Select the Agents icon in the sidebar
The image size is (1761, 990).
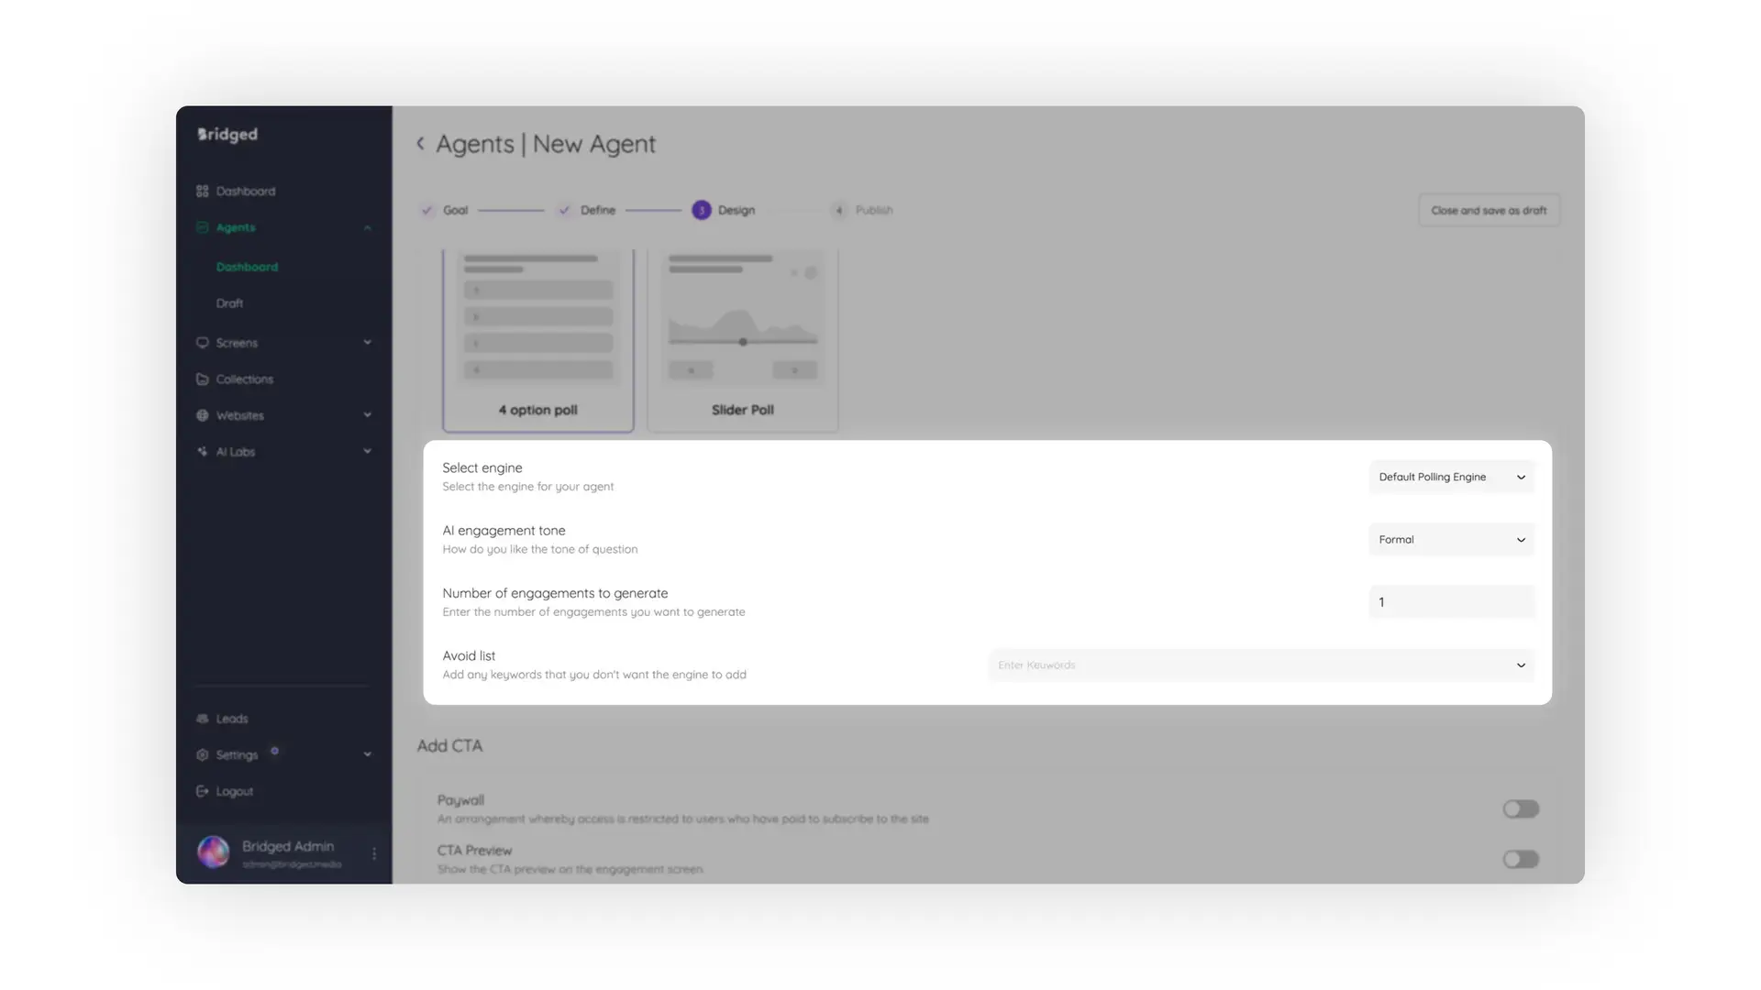[x=203, y=227]
